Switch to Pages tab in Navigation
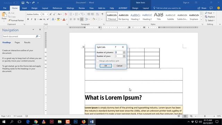 pyautogui.click(x=17, y=42)
